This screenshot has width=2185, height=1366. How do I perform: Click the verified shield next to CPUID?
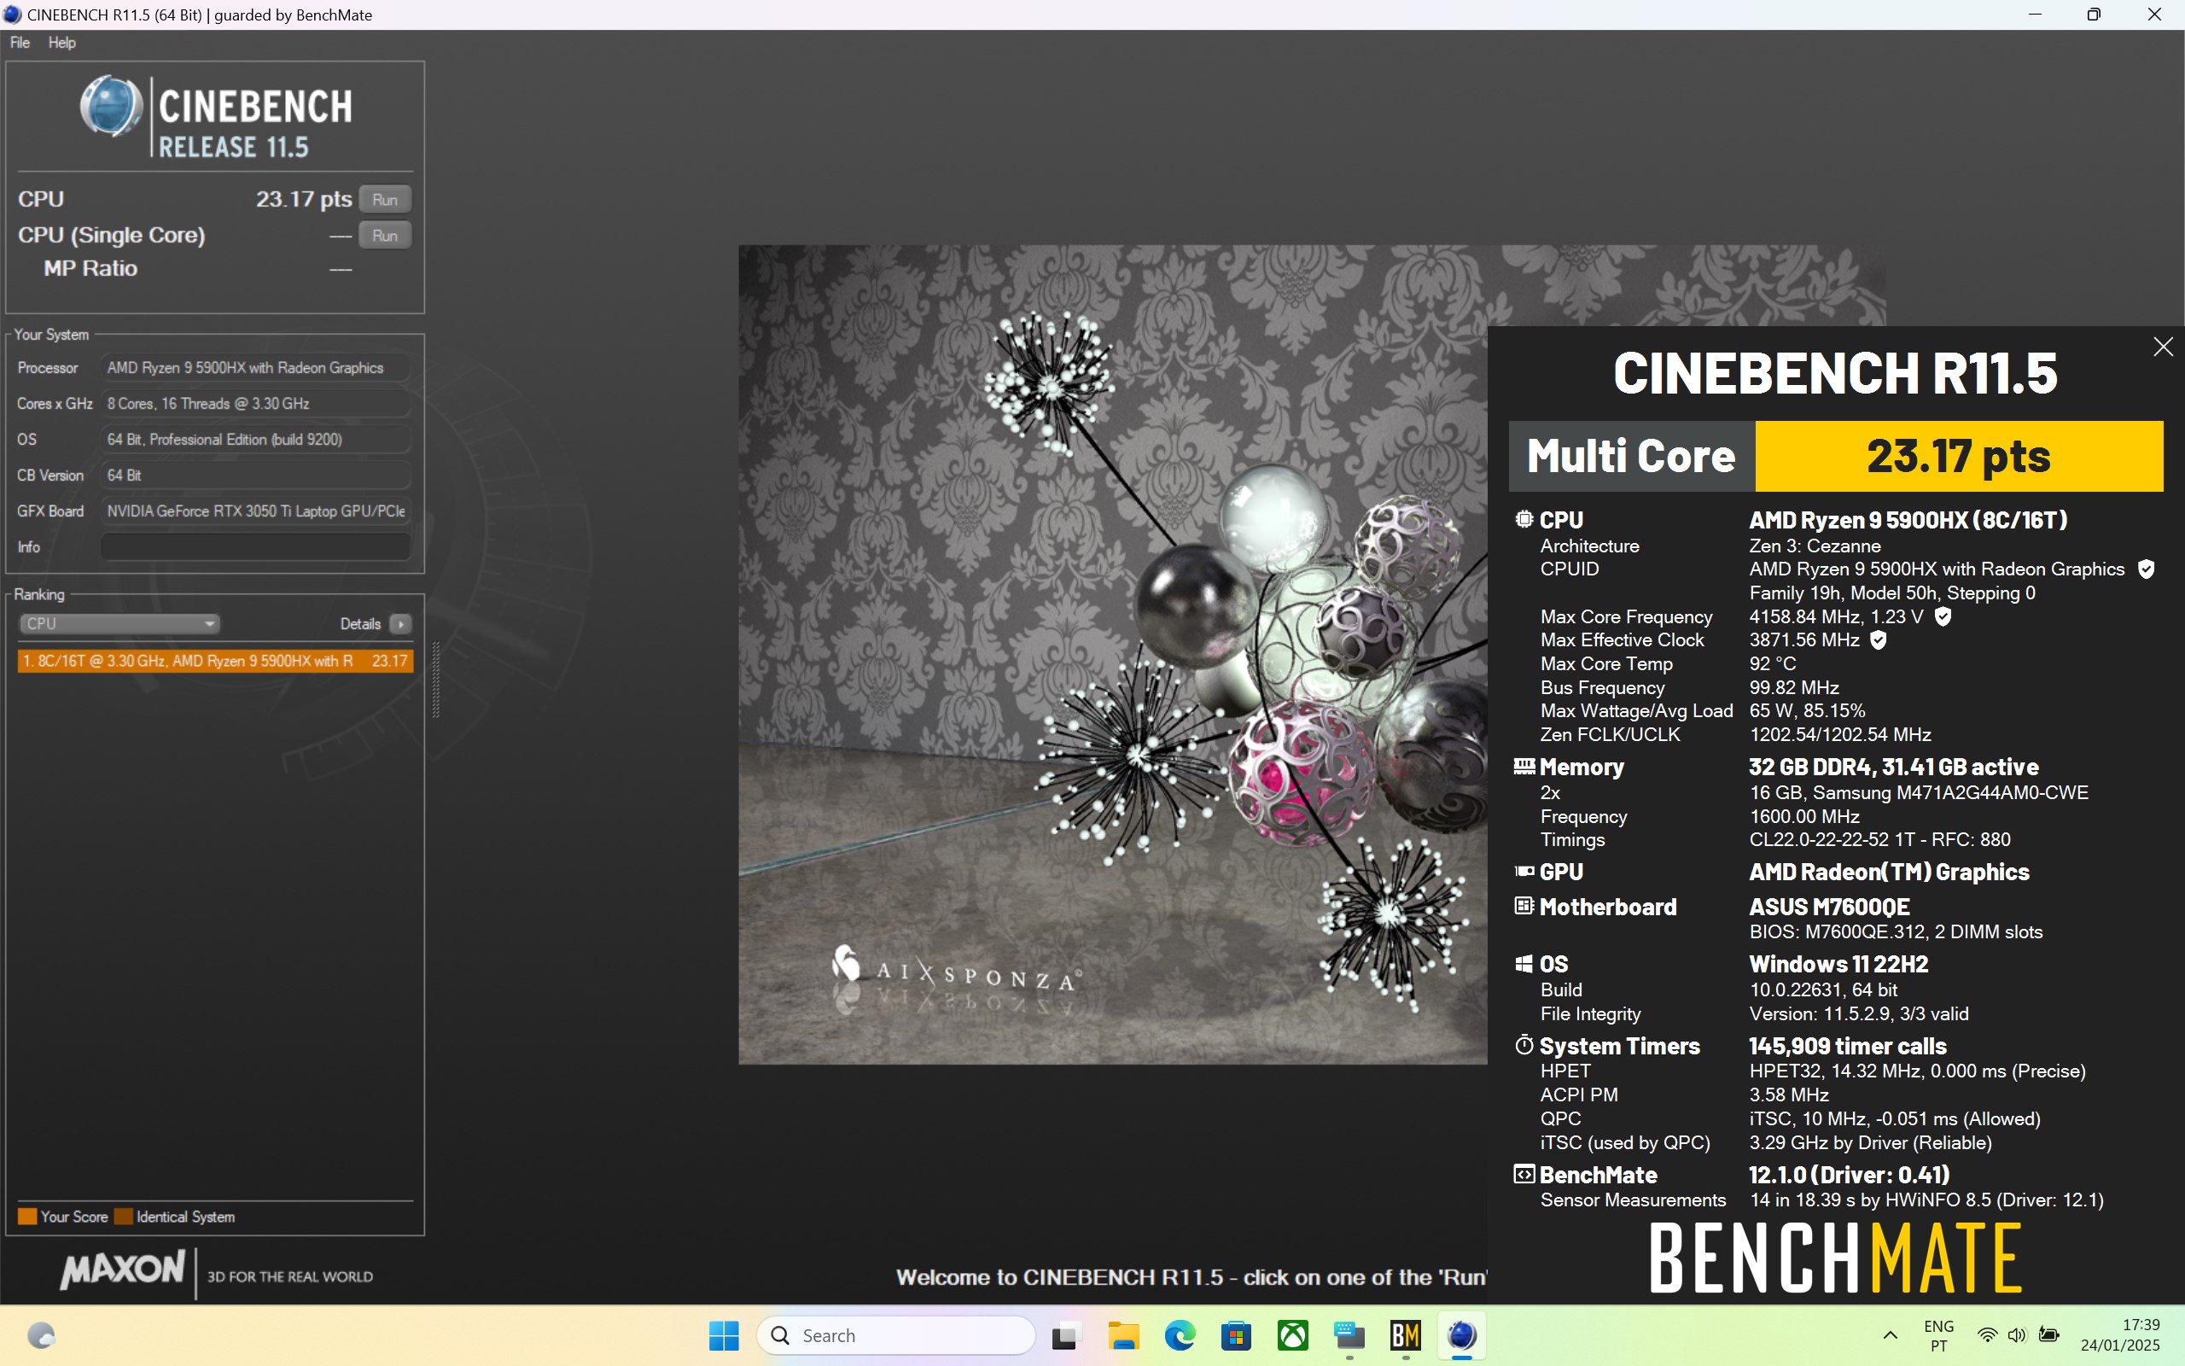point(2147,569)
